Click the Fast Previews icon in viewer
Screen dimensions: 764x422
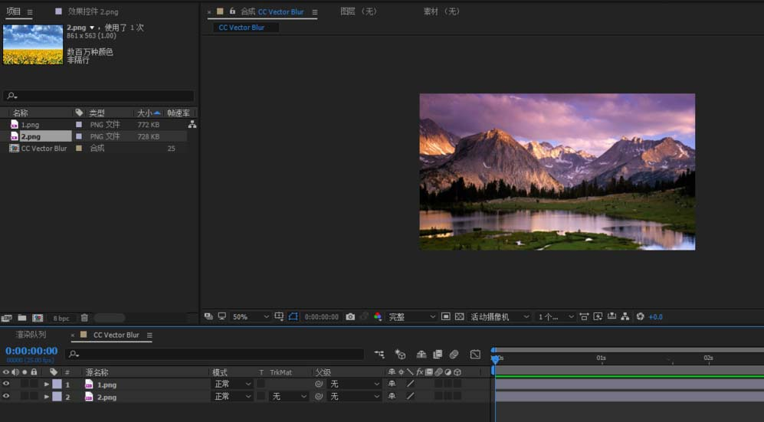(598, 317)
